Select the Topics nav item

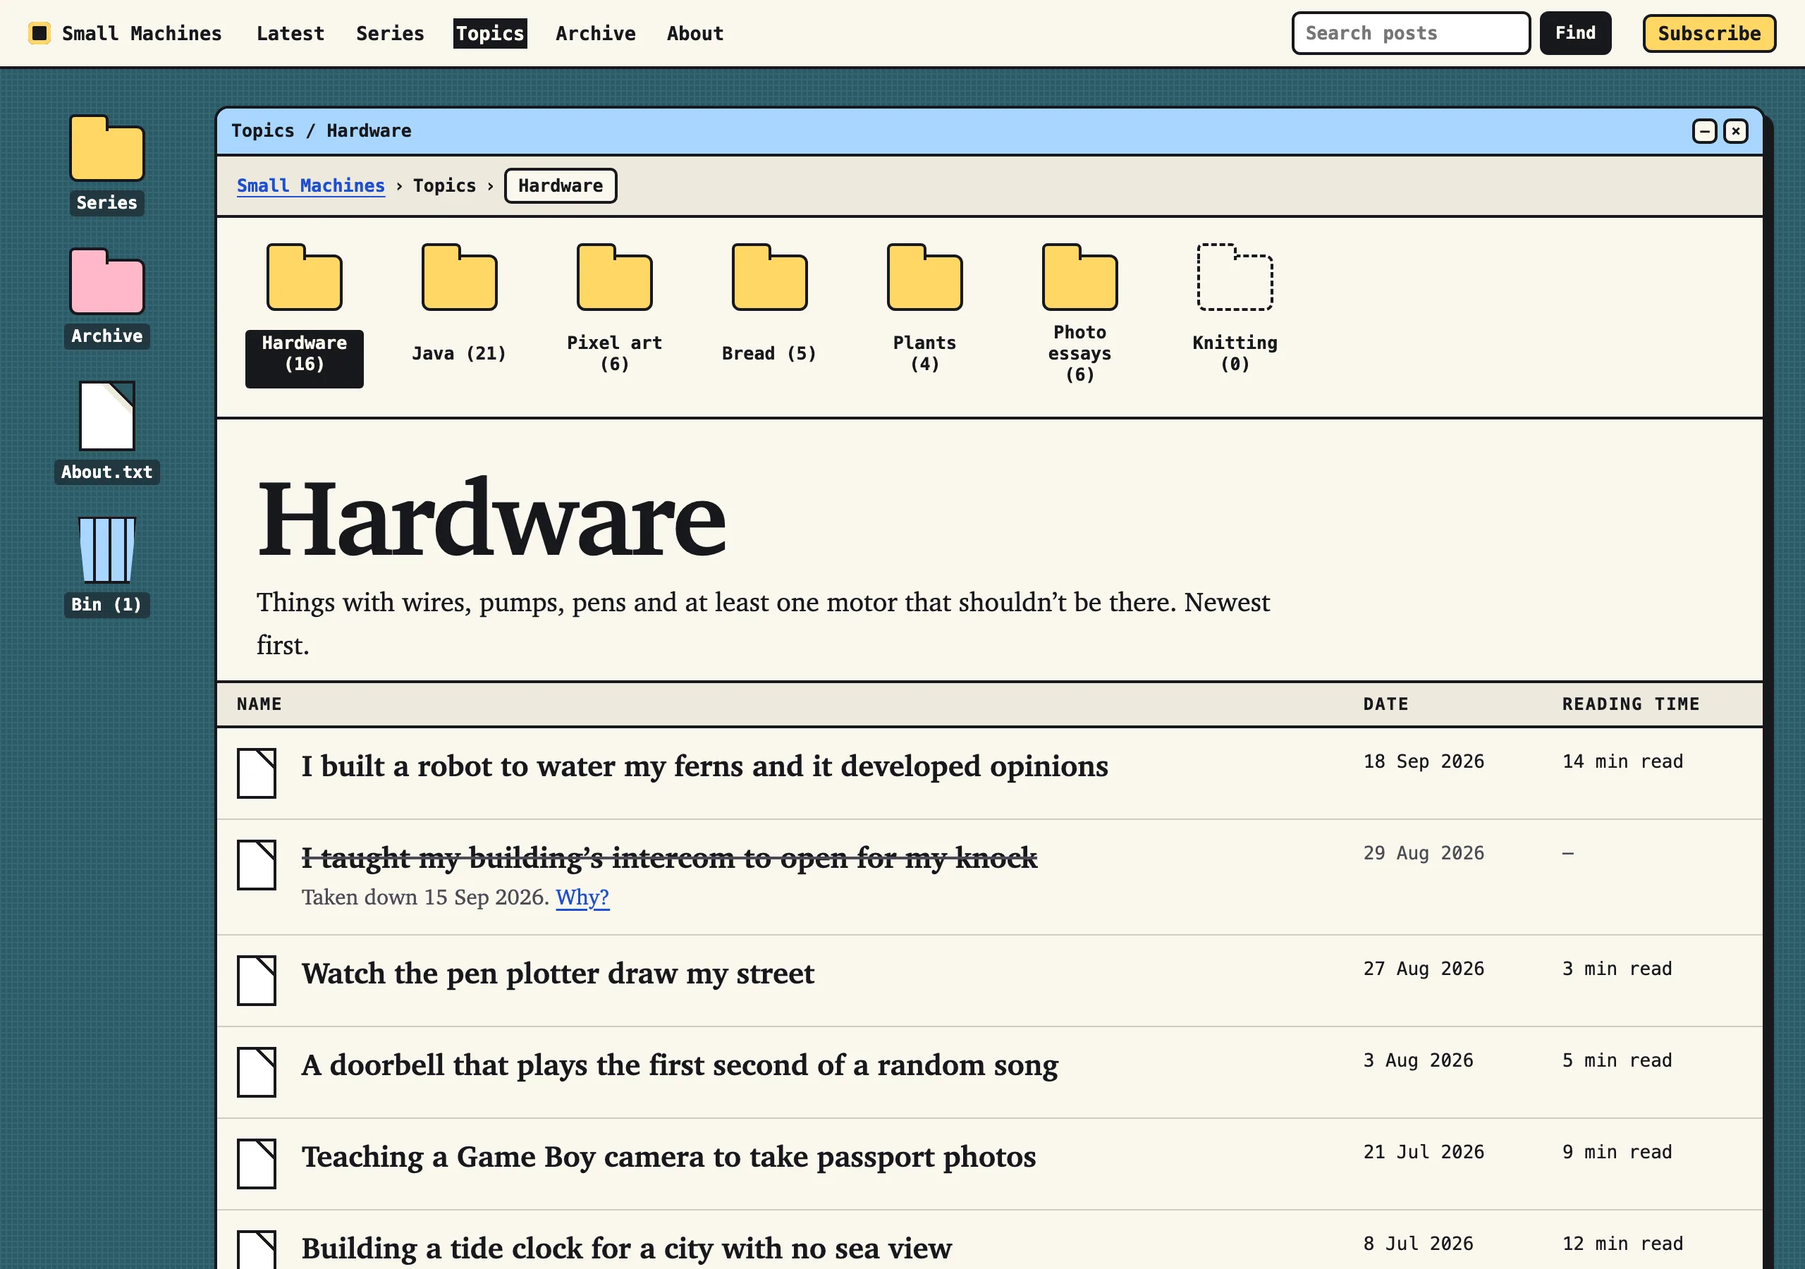pyautogui.click(x=490, y=33)
